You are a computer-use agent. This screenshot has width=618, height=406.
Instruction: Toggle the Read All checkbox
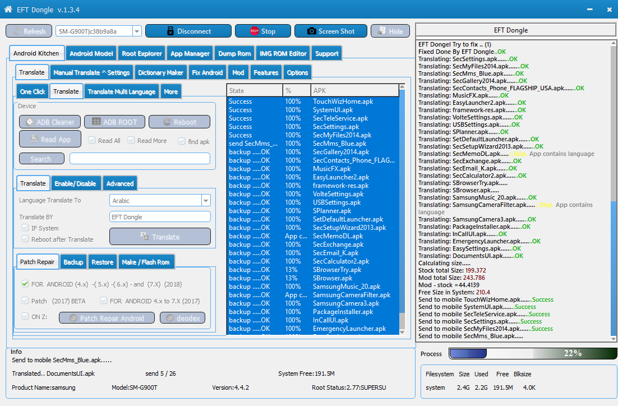pyautogui.click(x=92, y=140)
